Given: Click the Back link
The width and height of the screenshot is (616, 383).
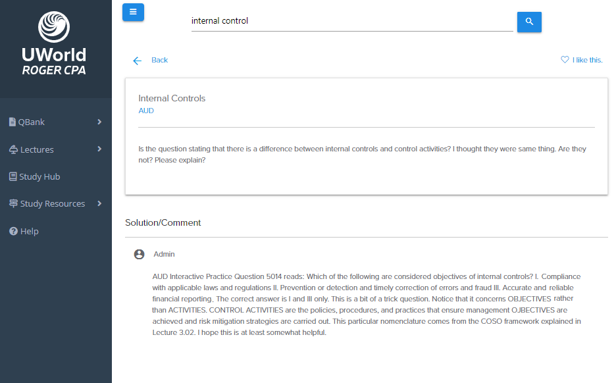Looking at the screenshot, I should coord(159,60).
